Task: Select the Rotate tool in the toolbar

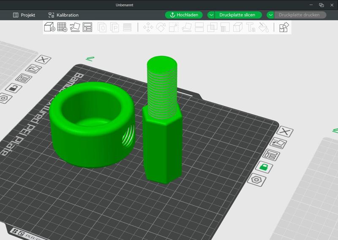Action: click(161, 27)
